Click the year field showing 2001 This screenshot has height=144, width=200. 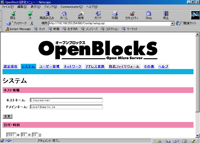click(x=11, y=135)
